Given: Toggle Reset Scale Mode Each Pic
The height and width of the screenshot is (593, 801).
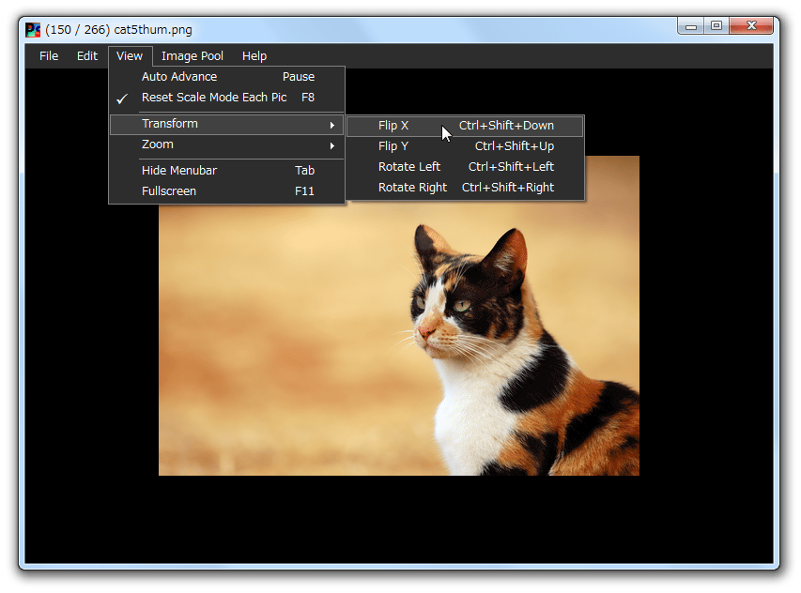Looking at the screenshot, I should coord(227,98).
